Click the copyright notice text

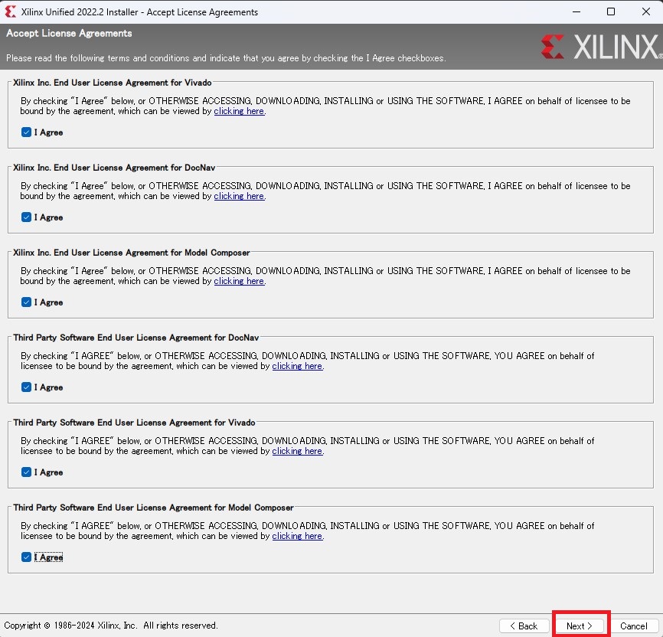(111, 626)
